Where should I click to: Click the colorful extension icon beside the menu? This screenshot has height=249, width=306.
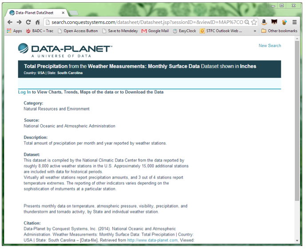click(x=284, y=22)
